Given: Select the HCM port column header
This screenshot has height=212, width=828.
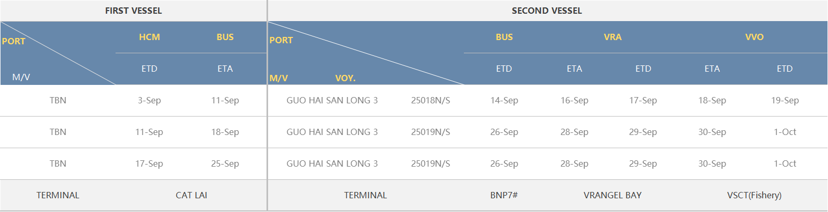Looking at the screenshot, I should click(149, 37).
